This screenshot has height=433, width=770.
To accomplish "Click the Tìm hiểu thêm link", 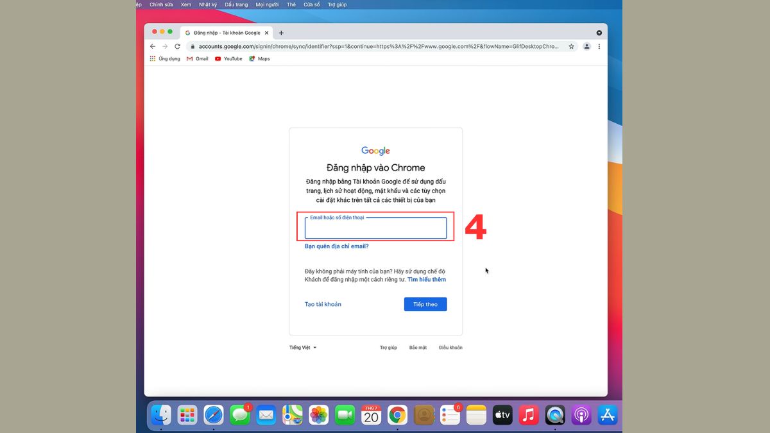I will [x=427, y=280].
